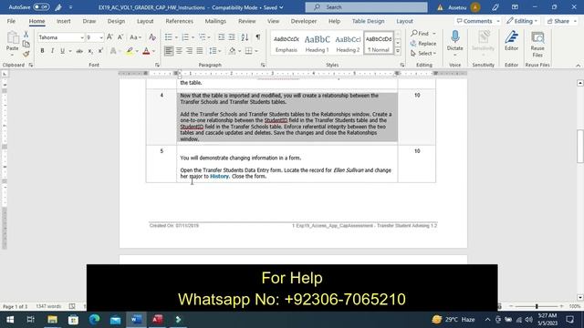Select Justify alignment

tap(200, 51)
